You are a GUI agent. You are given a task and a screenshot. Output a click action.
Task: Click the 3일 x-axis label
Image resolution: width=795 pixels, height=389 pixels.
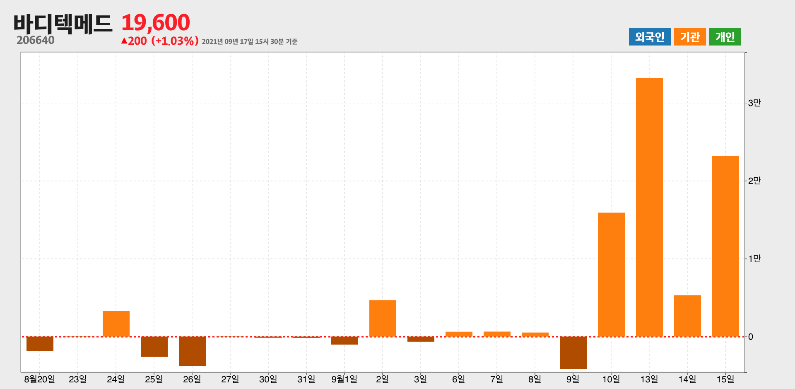pos(420,379)
